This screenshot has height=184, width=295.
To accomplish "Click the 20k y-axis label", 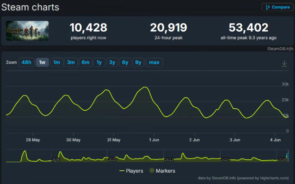I will point(285,100).
